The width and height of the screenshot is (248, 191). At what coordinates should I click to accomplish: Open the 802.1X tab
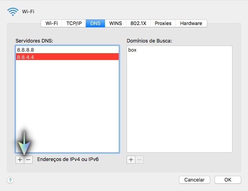click(138, 23)
